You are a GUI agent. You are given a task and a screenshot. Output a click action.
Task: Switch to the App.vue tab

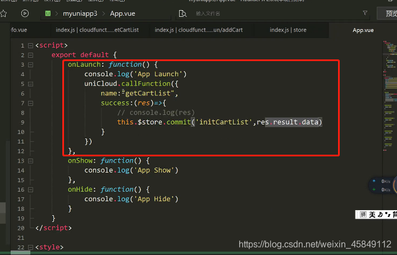pyautogui.click(x=363, y=30)
